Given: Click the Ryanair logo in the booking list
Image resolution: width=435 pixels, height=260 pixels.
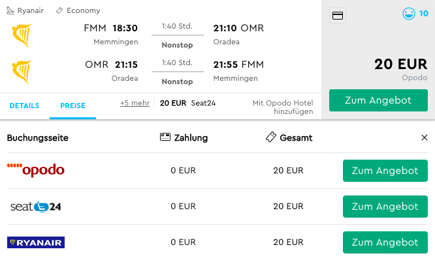Looking at the screenshot, I should tap(36, 242).
